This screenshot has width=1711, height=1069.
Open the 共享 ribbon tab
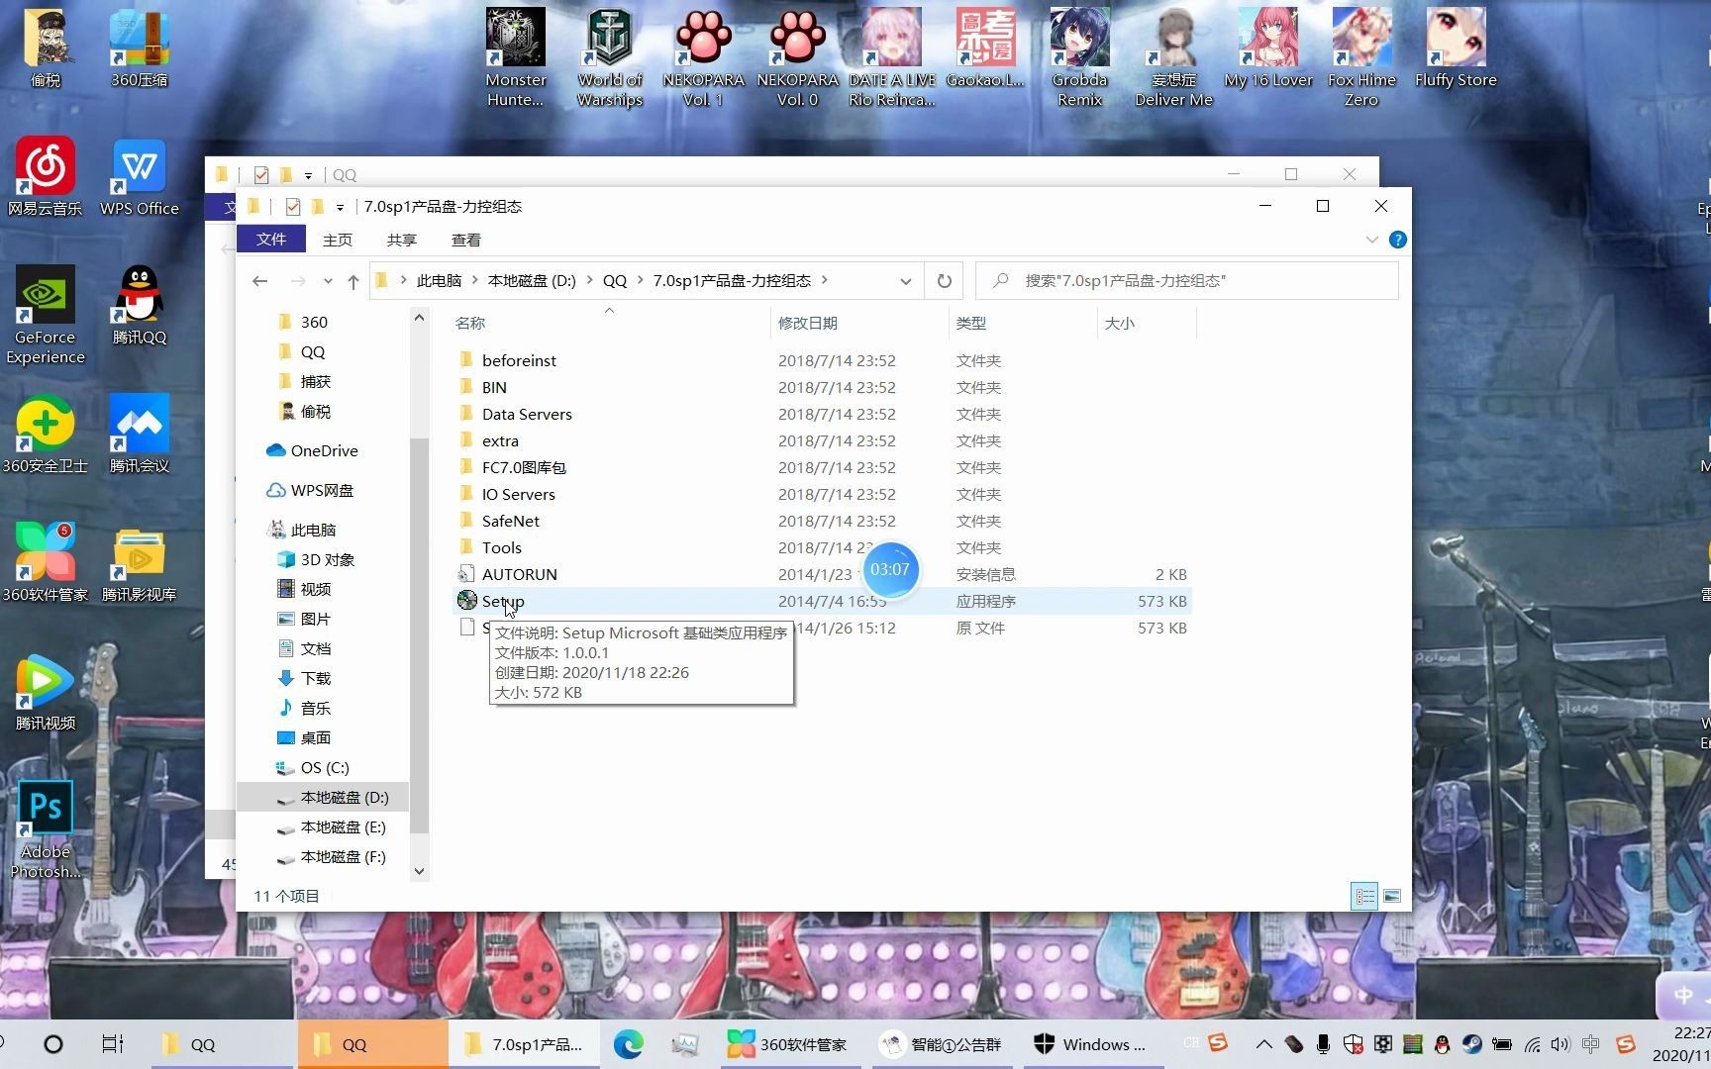pos(401,240)
